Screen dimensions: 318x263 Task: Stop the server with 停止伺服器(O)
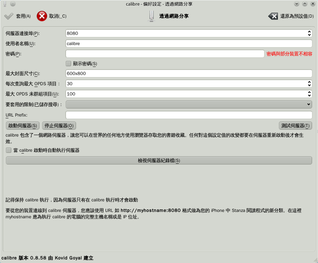[x=59, y=126]
